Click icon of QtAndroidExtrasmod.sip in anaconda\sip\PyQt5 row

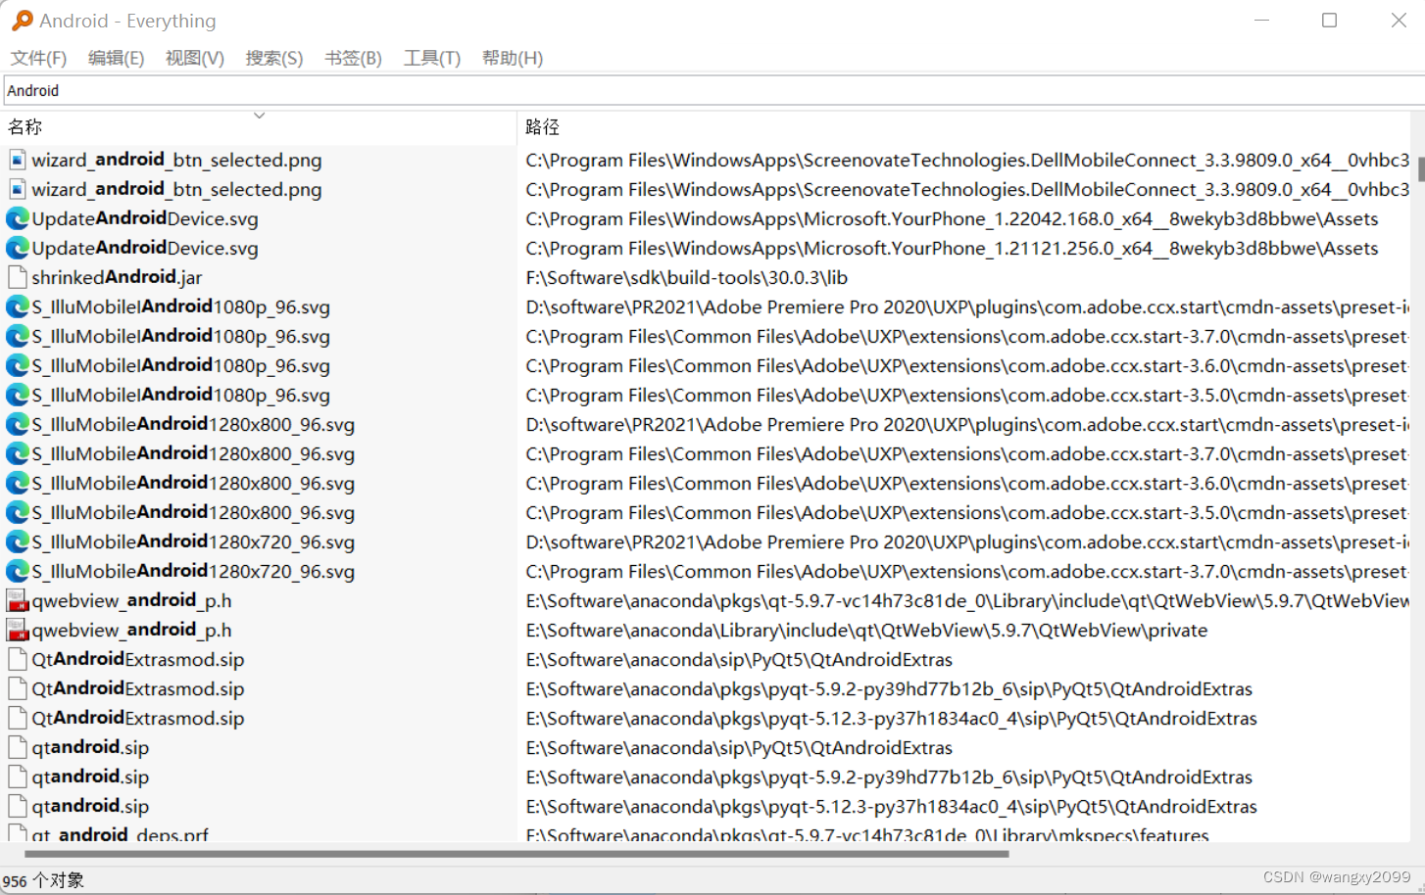[18, 659]
